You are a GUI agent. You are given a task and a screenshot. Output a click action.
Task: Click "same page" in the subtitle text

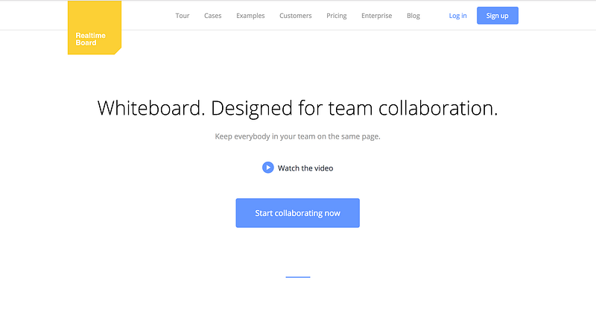tap(360, 137)
